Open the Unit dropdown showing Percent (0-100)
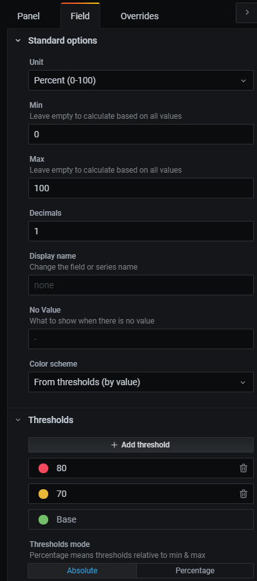The image size is (257, 581). coord(141,80)
